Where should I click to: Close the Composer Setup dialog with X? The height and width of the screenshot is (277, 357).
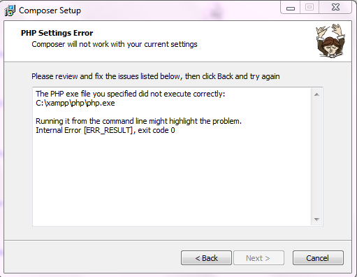(x=335, y=8)
